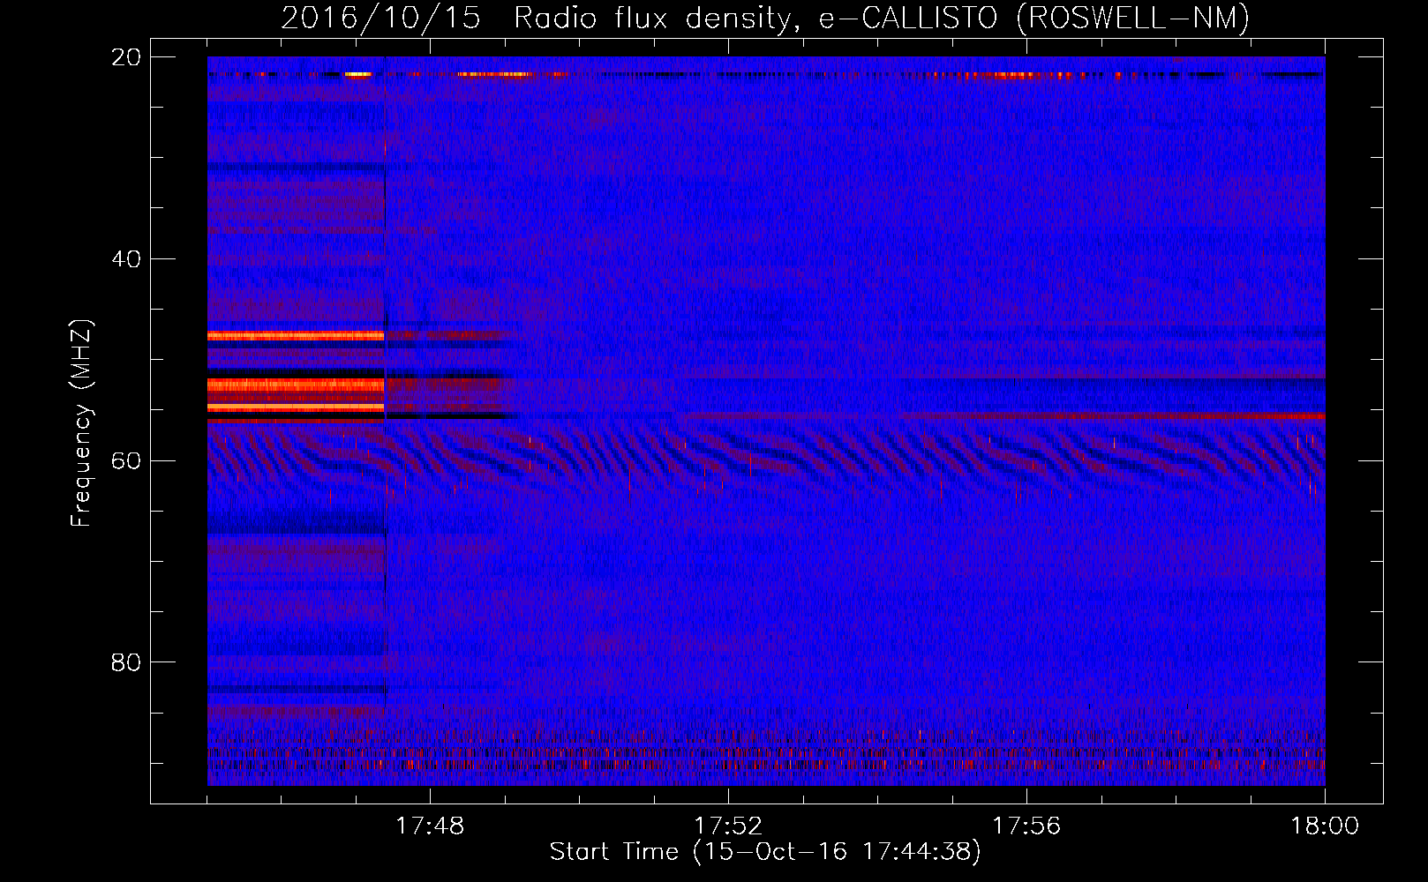Click the 17:48 time tick label

(430, 826)
